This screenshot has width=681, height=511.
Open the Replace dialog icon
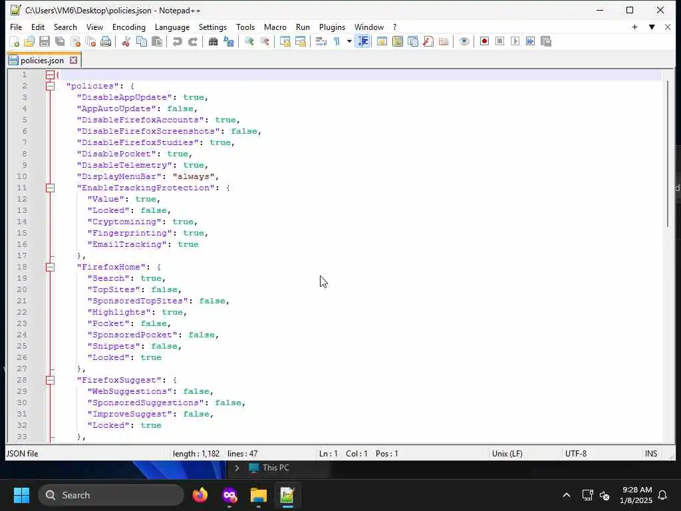[229, 41]
